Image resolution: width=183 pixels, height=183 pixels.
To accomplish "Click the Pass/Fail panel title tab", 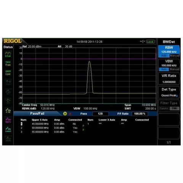I will [37, 114].
